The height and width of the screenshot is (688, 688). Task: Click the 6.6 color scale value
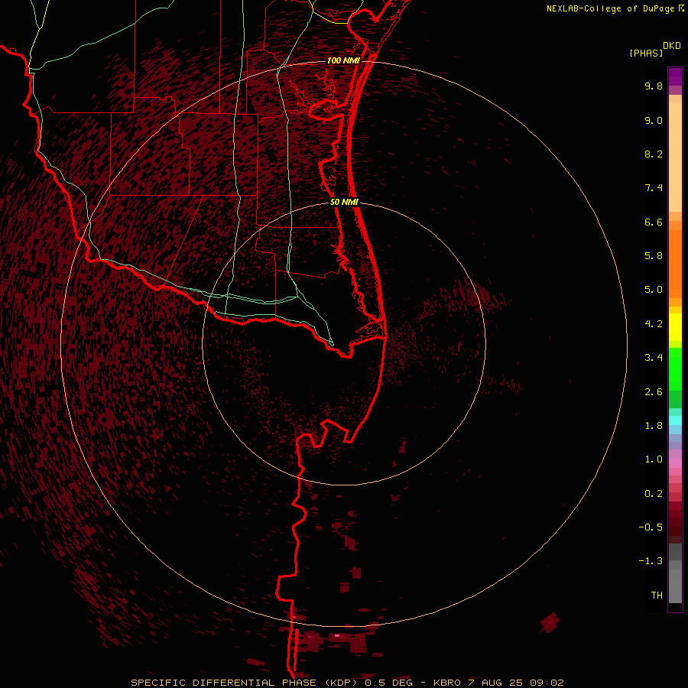(654, 222)
